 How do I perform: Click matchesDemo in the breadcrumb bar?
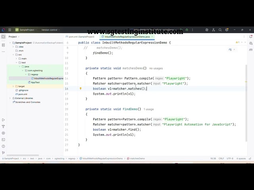pos(136,158)
